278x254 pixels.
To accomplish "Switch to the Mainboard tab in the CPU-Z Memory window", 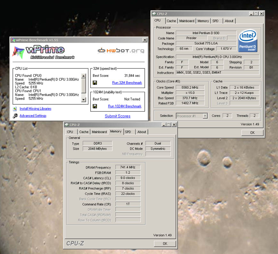I will [99, 132].
